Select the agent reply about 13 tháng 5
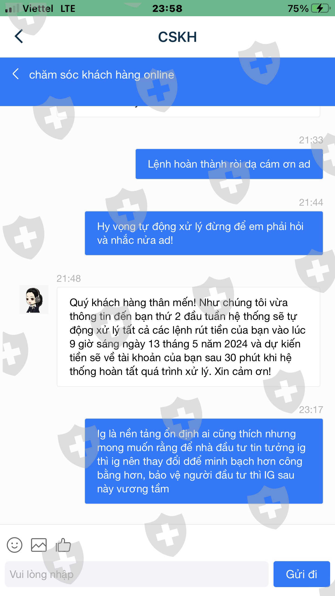Screen dimensions: 335x596 click(188, 337)
